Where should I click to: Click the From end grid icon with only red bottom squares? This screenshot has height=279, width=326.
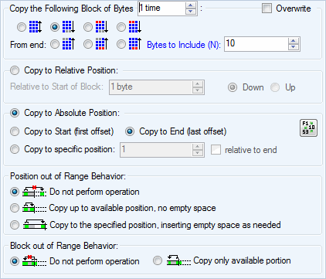(135, 44)
